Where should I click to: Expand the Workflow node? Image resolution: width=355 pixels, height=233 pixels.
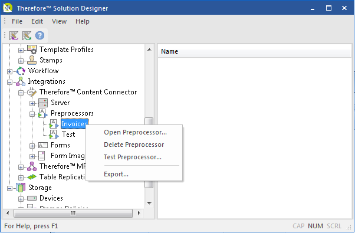[9, 71]
